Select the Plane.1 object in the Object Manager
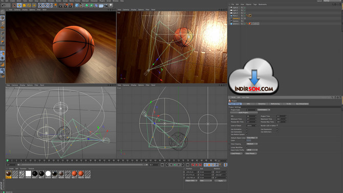The height and width of the screenshot is (193, 343). coord(235,16)
